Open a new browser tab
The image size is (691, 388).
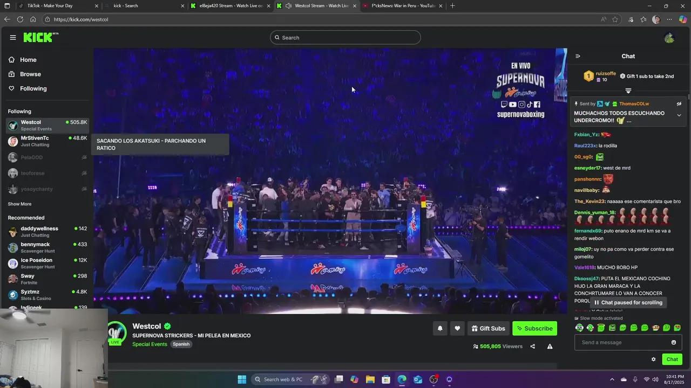(452, 6)
